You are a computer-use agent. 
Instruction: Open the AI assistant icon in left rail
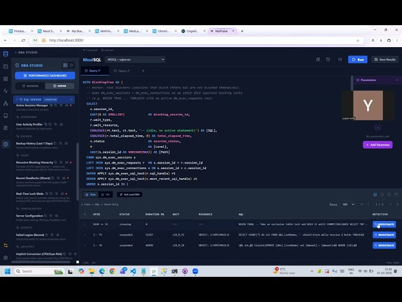(x=6, y=128)
